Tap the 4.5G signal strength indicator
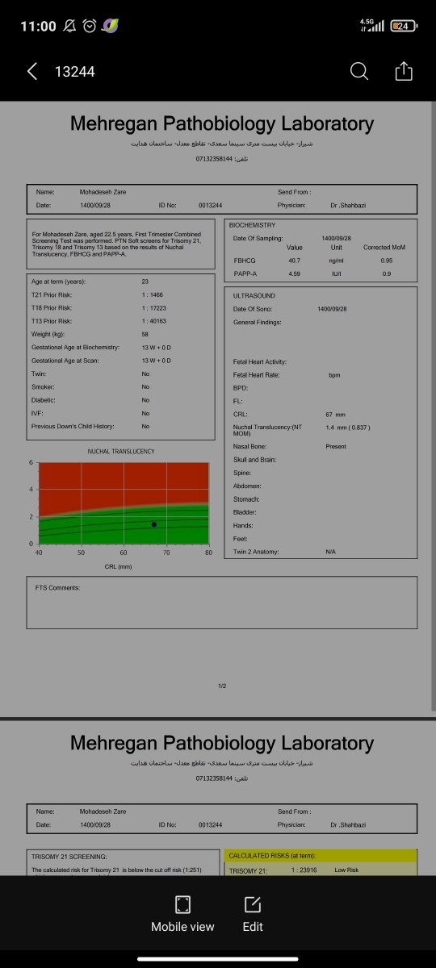The height and width of the screenshot is (968, 436). 375,26
